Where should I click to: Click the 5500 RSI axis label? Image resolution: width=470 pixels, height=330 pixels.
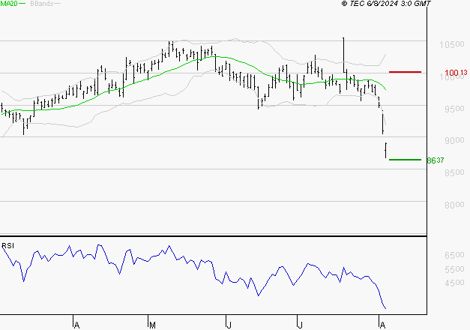tap(454, 269)
